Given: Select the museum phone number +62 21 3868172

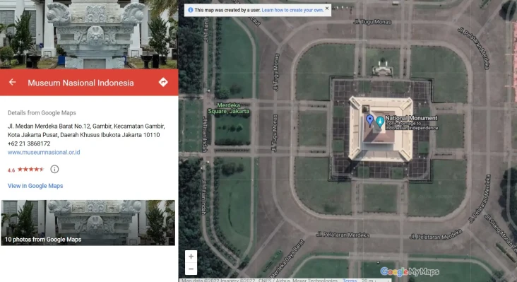Looking at the screenshot, I should (29, 143).
